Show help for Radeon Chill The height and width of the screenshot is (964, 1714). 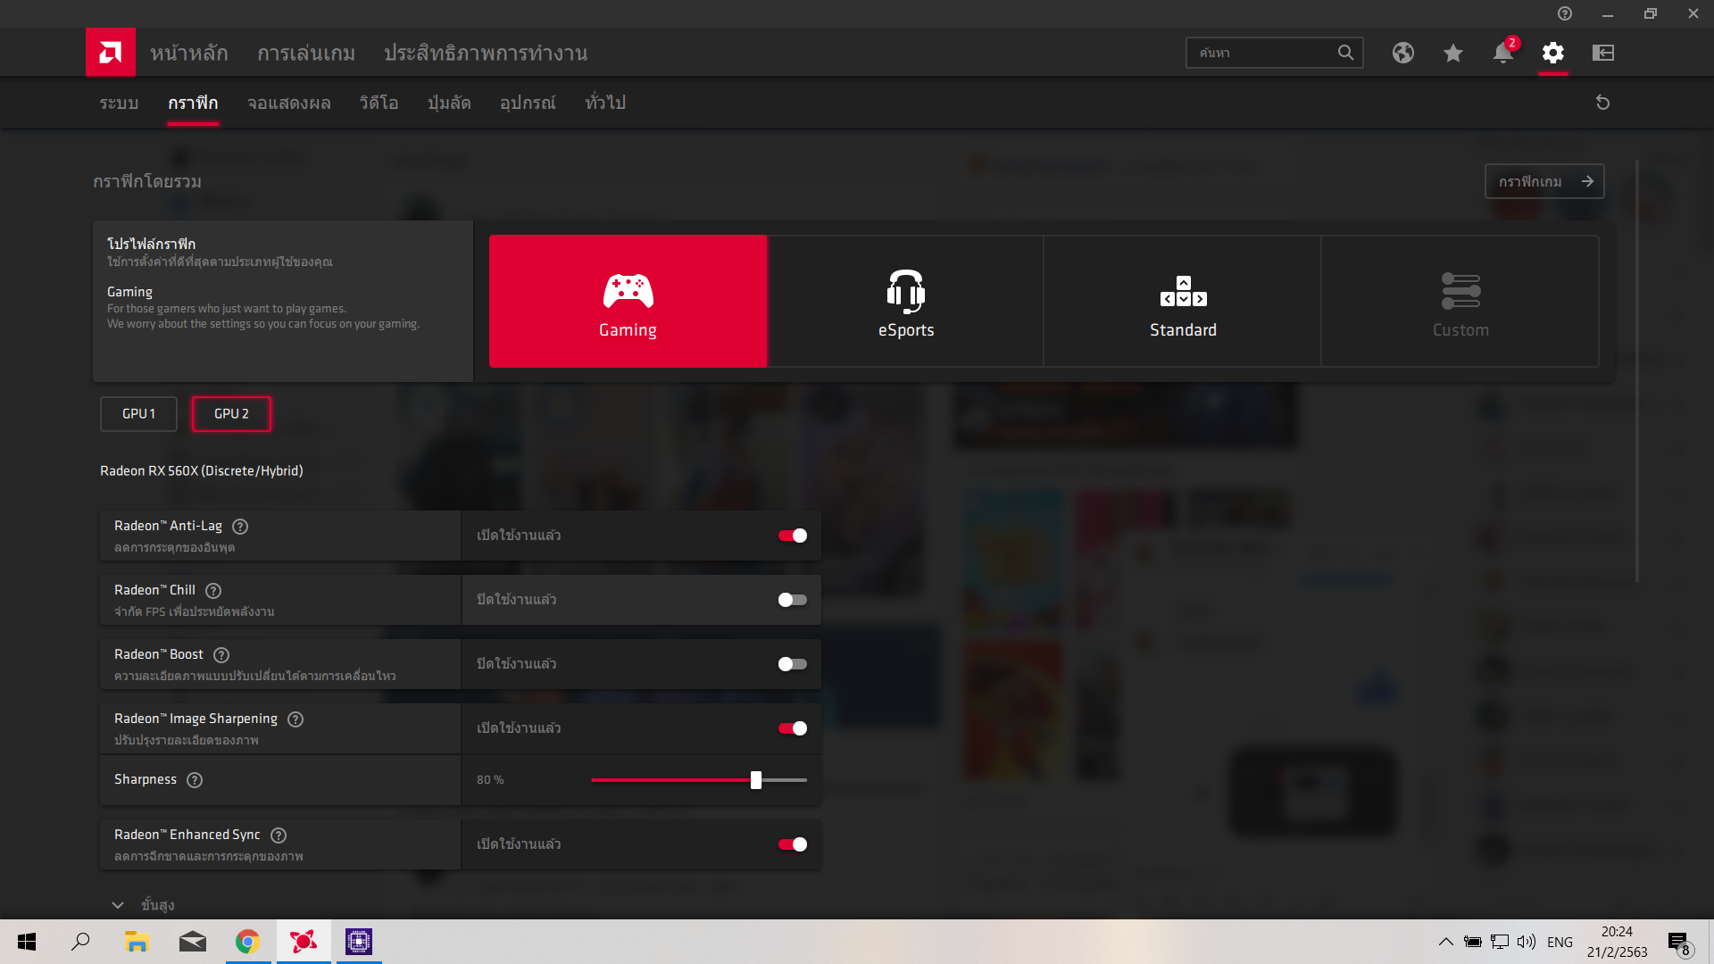[x=213, y=591]
